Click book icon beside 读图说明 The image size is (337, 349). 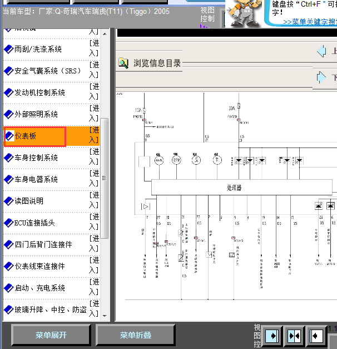[9, 201]
